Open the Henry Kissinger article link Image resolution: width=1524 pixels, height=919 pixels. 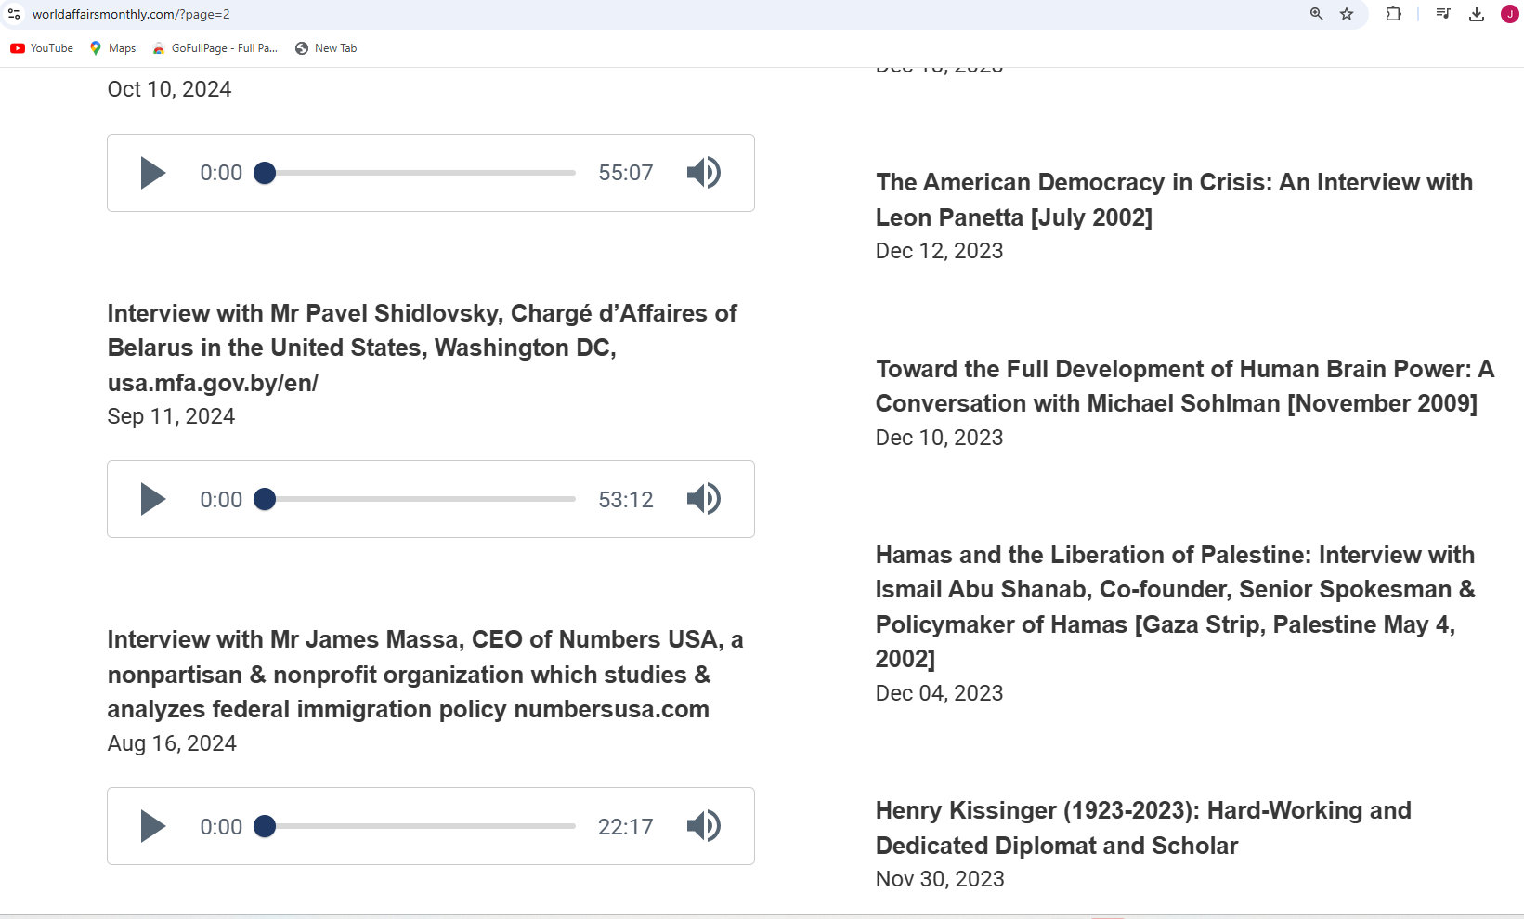(x=1142, y=828)
